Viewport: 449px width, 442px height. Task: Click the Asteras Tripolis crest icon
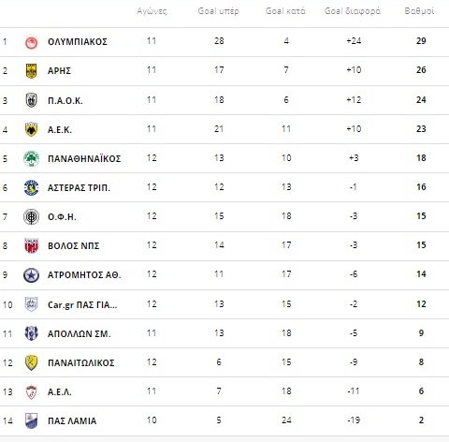coord(31,187)
